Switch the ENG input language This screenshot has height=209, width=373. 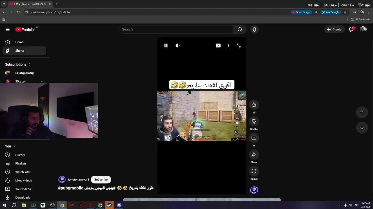click(x=356, y=205)
